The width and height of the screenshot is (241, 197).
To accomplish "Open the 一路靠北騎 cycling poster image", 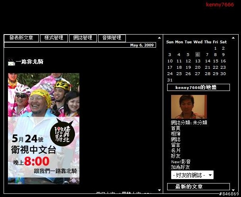I will tap(44, 129).
